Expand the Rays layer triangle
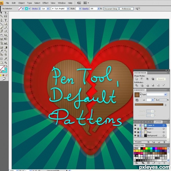The image size is (171, 171). [142, 132]
